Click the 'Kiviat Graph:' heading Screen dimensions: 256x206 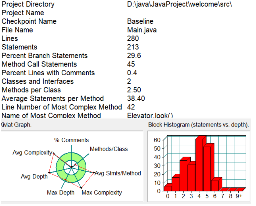[x=16, y=125]
